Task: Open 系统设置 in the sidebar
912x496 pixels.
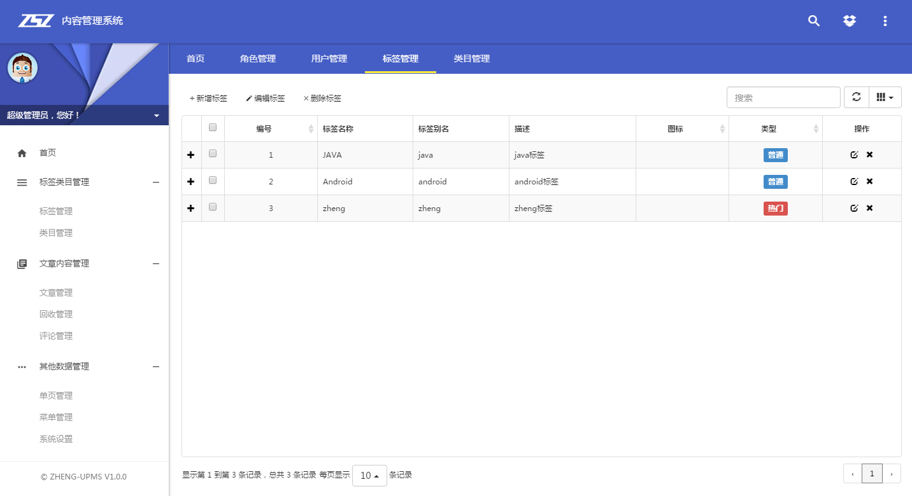Action: [56, 439]
